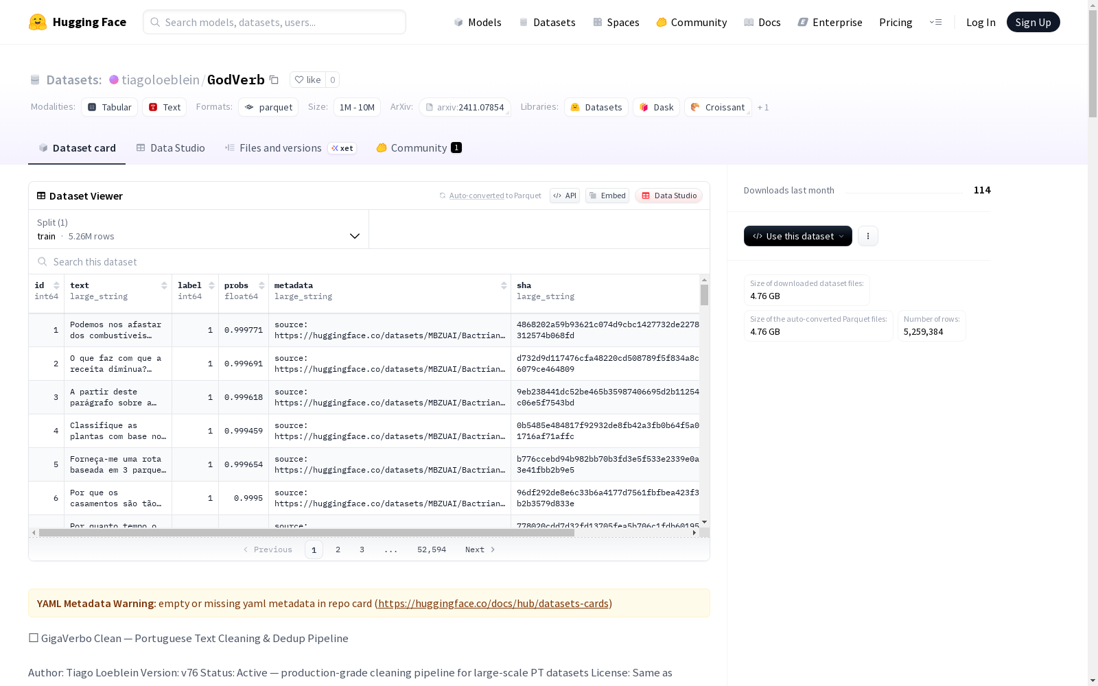
Task: Open the Models menu item
Action: click(478, 22)
